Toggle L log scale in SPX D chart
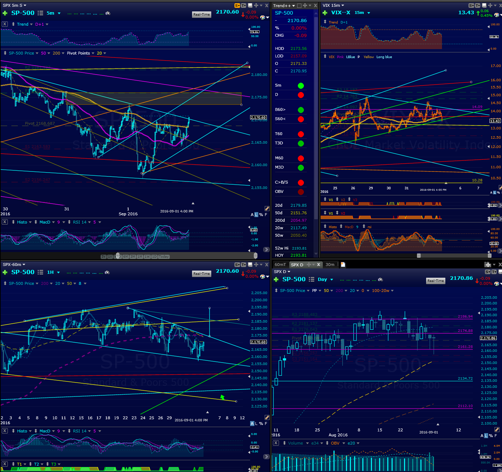Viewport: 502px width, 472px height. click(x=486, y=436)
